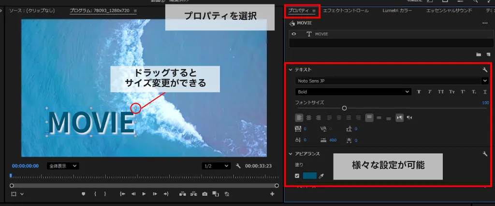Toggle All Caps style
The height and width of the screenshot is (206, 495).
[x=441, y=92]
